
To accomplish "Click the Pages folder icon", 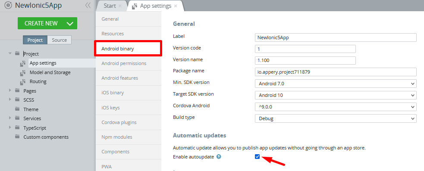I will pyautogui.click(x=17, y=91).
